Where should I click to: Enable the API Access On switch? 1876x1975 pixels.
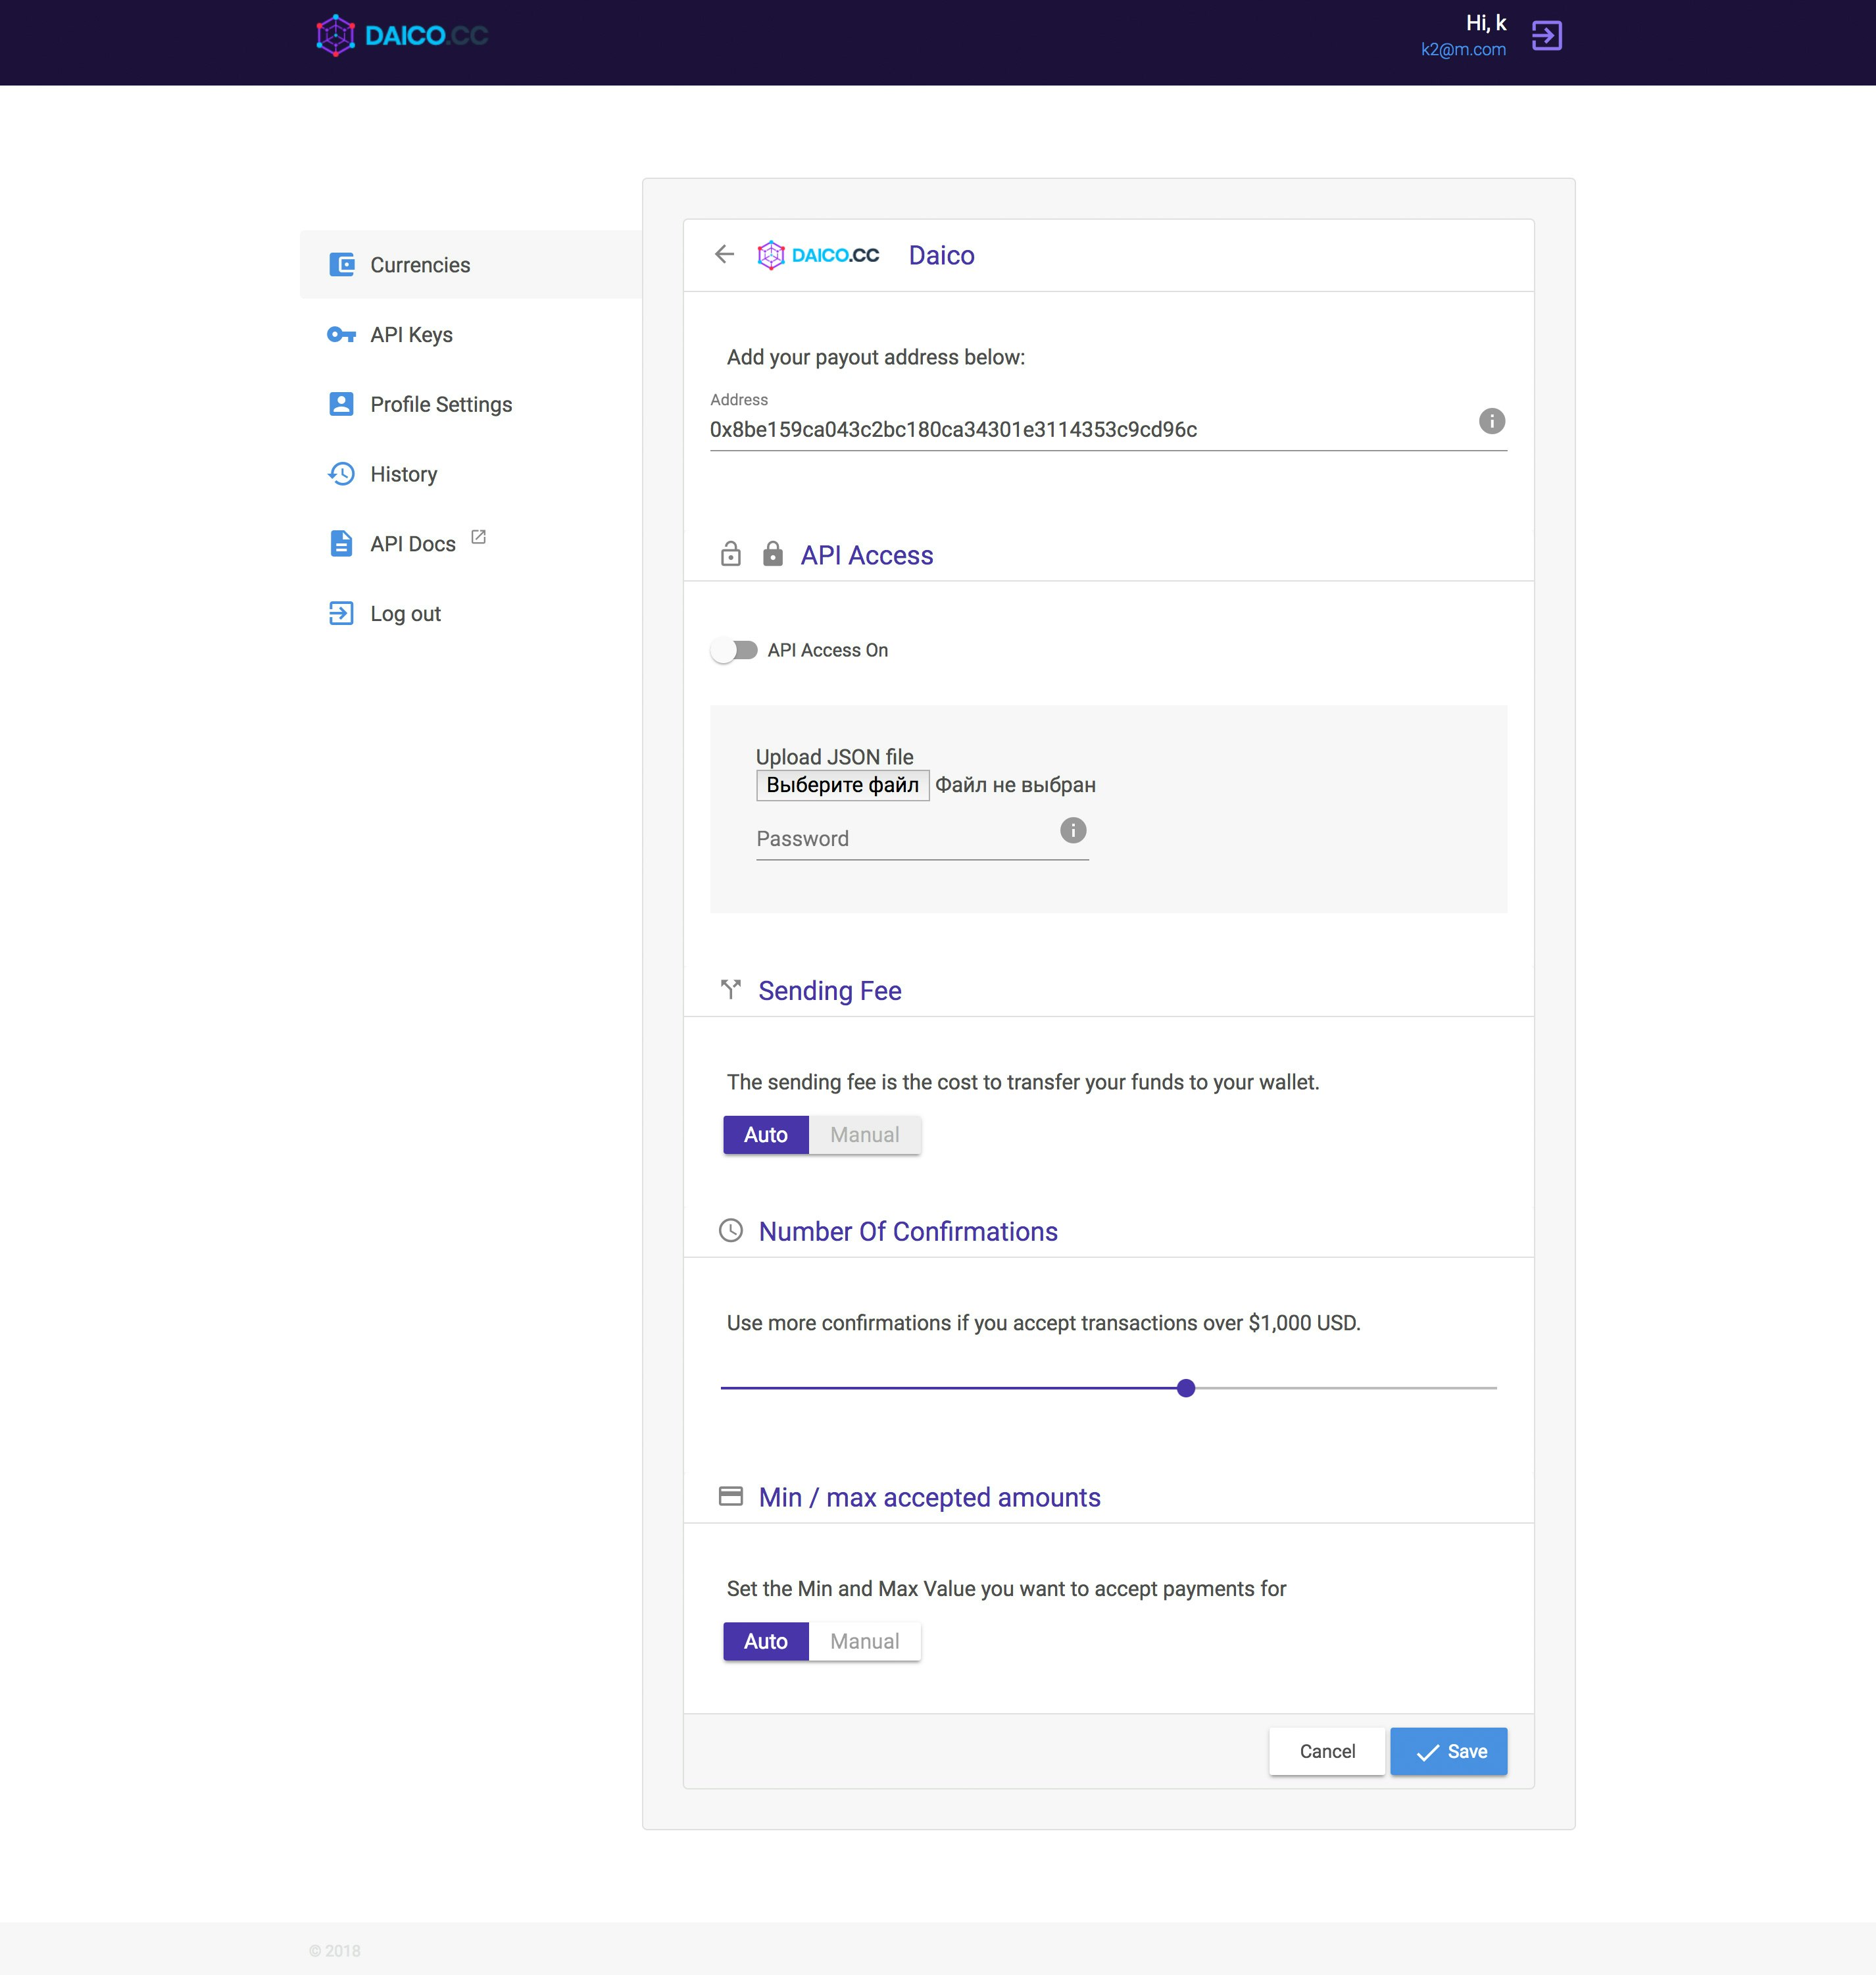pos(735,650)
